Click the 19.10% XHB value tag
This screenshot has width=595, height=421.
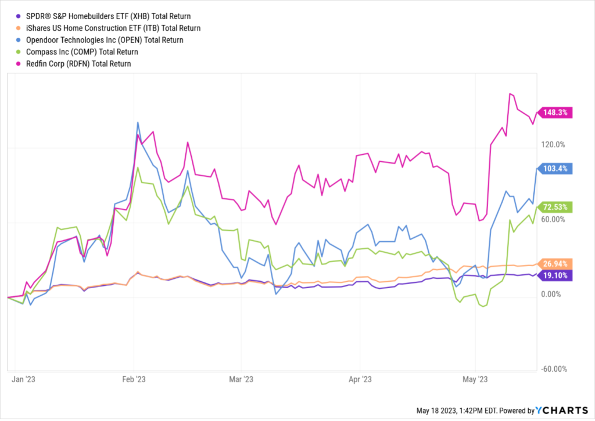(x=557, y=276)
